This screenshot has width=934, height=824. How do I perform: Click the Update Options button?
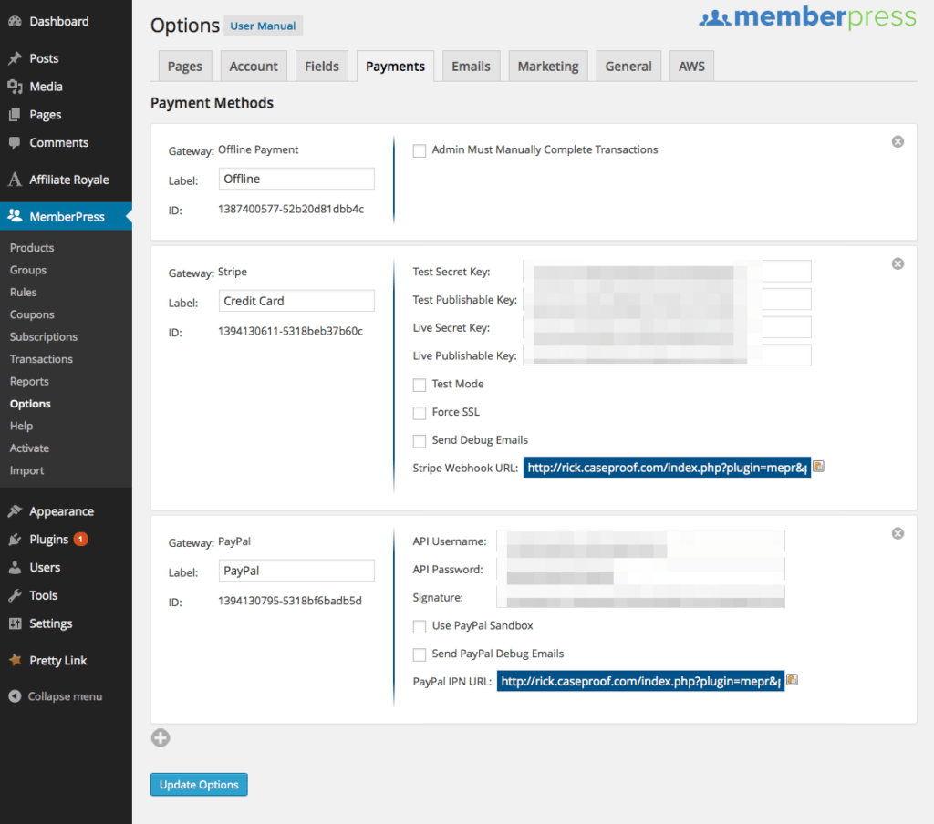(x=199, y=784)
